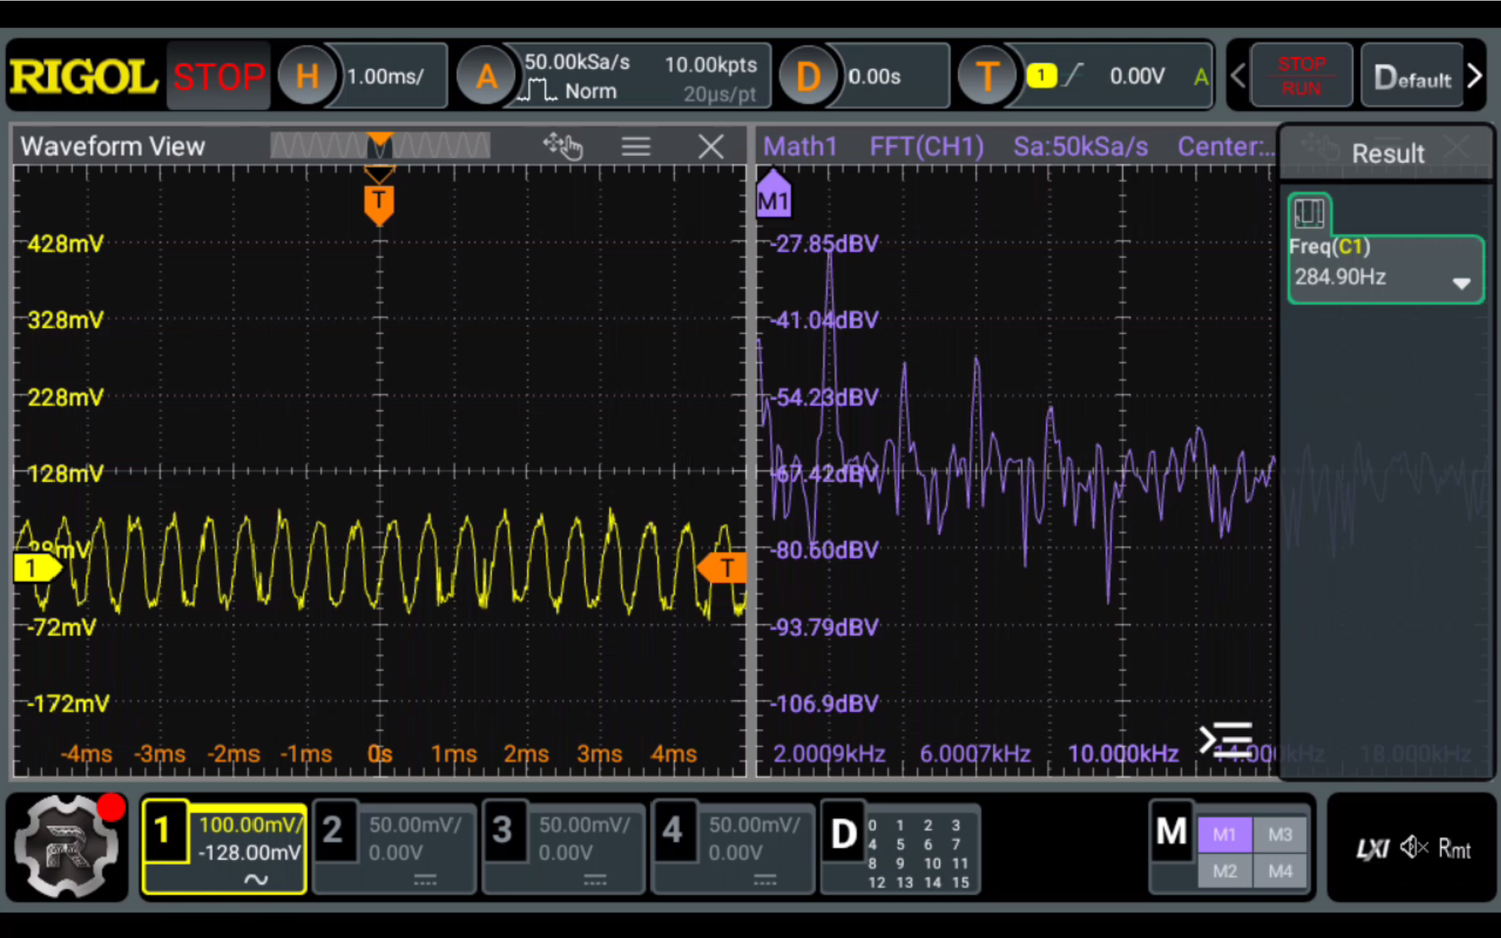Image resolution: width=1501 pixels, height=938 pixels.
Task: Click the orange trigger position T marker
Action: click(379, 205)
